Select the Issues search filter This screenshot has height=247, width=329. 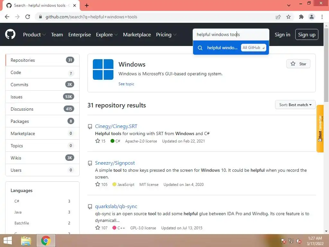(42, 97)
